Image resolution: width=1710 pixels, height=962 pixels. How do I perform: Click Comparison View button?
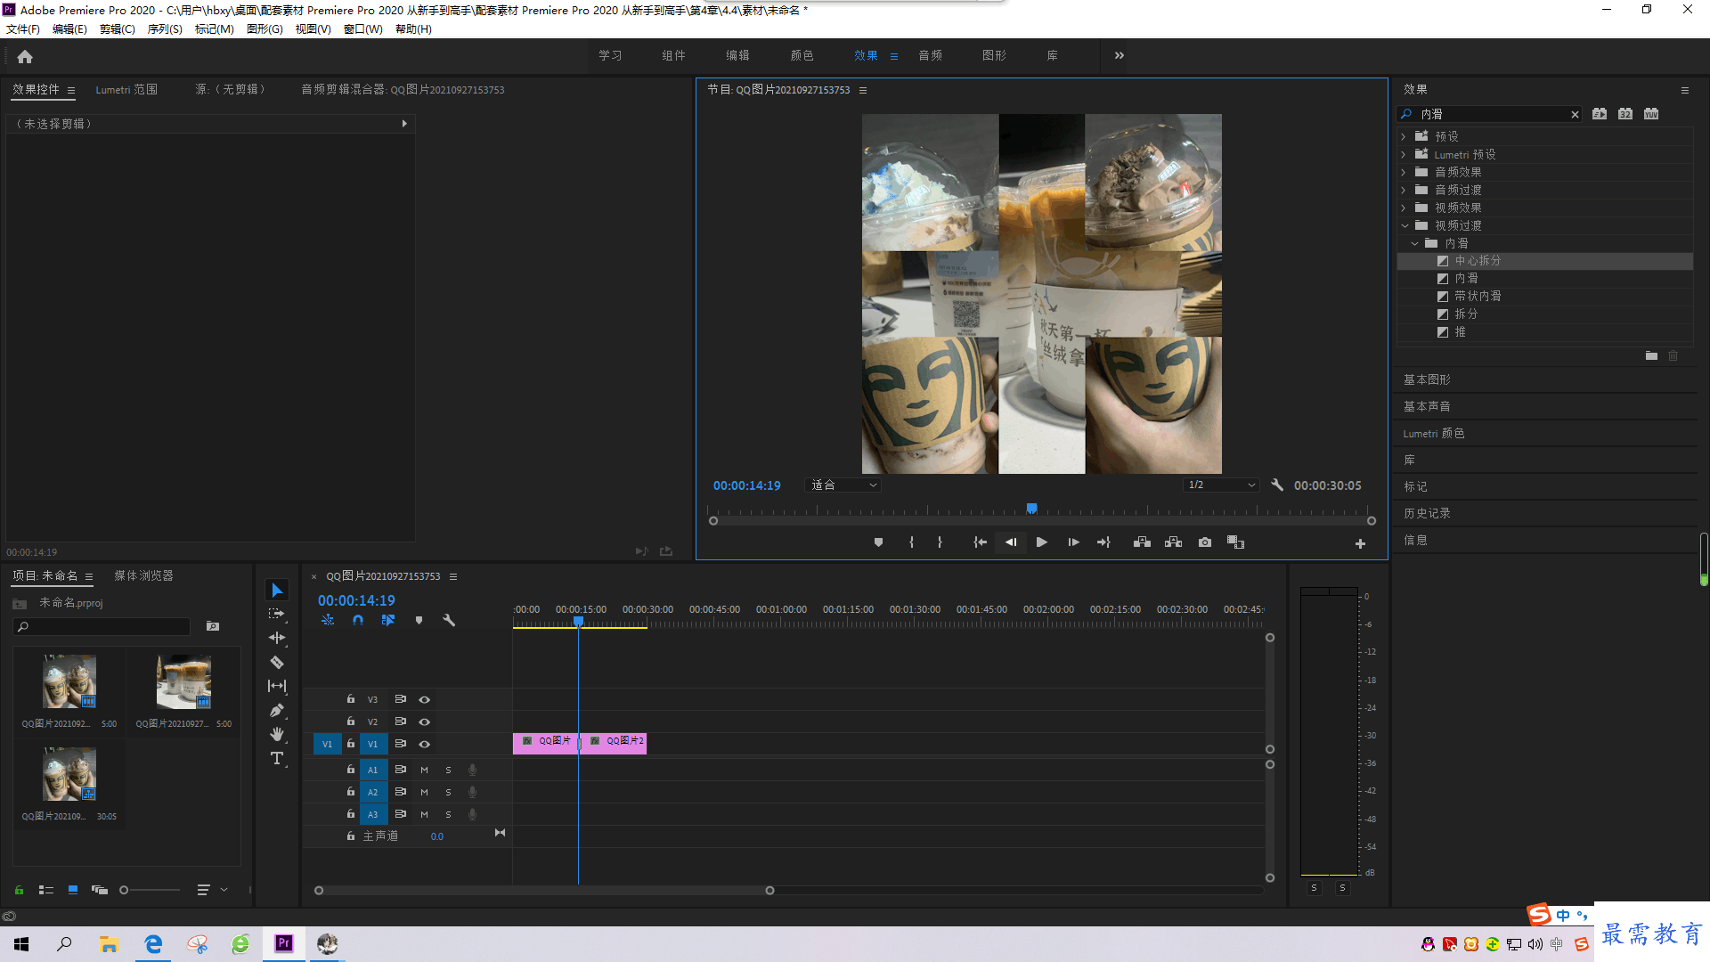tap(1235, 542)
